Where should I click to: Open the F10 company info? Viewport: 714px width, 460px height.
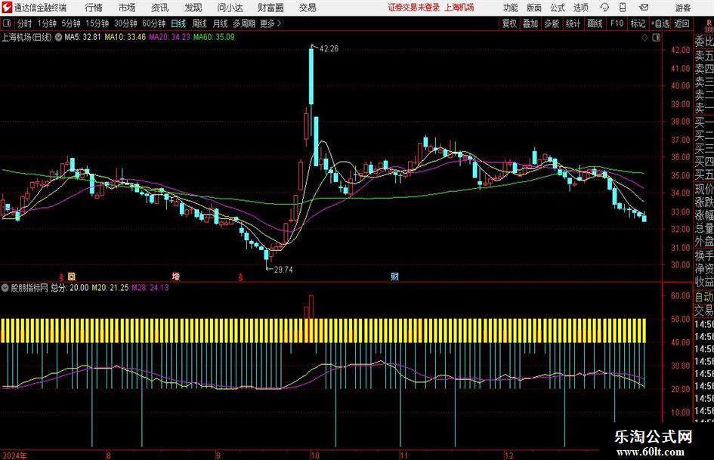click(x=617, y=23)
